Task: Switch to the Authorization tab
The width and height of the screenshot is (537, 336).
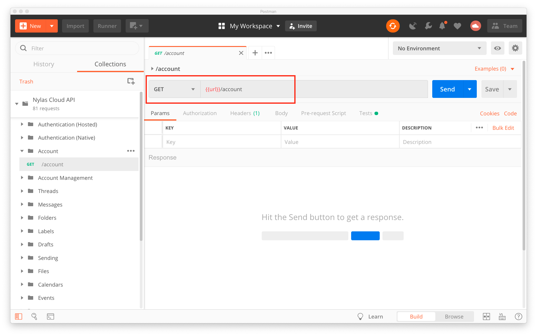Action: (200, 113)
